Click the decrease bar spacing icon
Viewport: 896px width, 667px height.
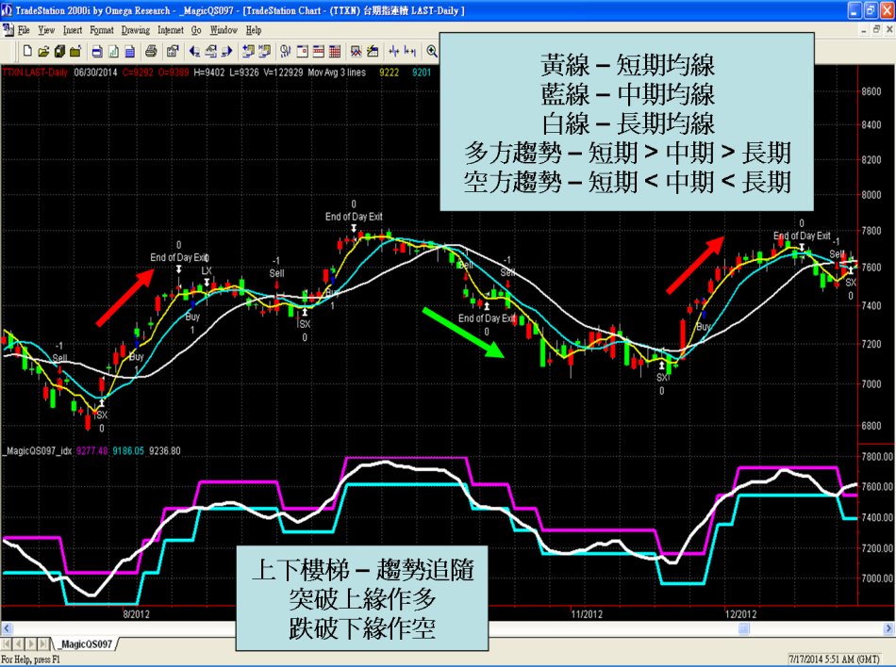tap(392, 51)
